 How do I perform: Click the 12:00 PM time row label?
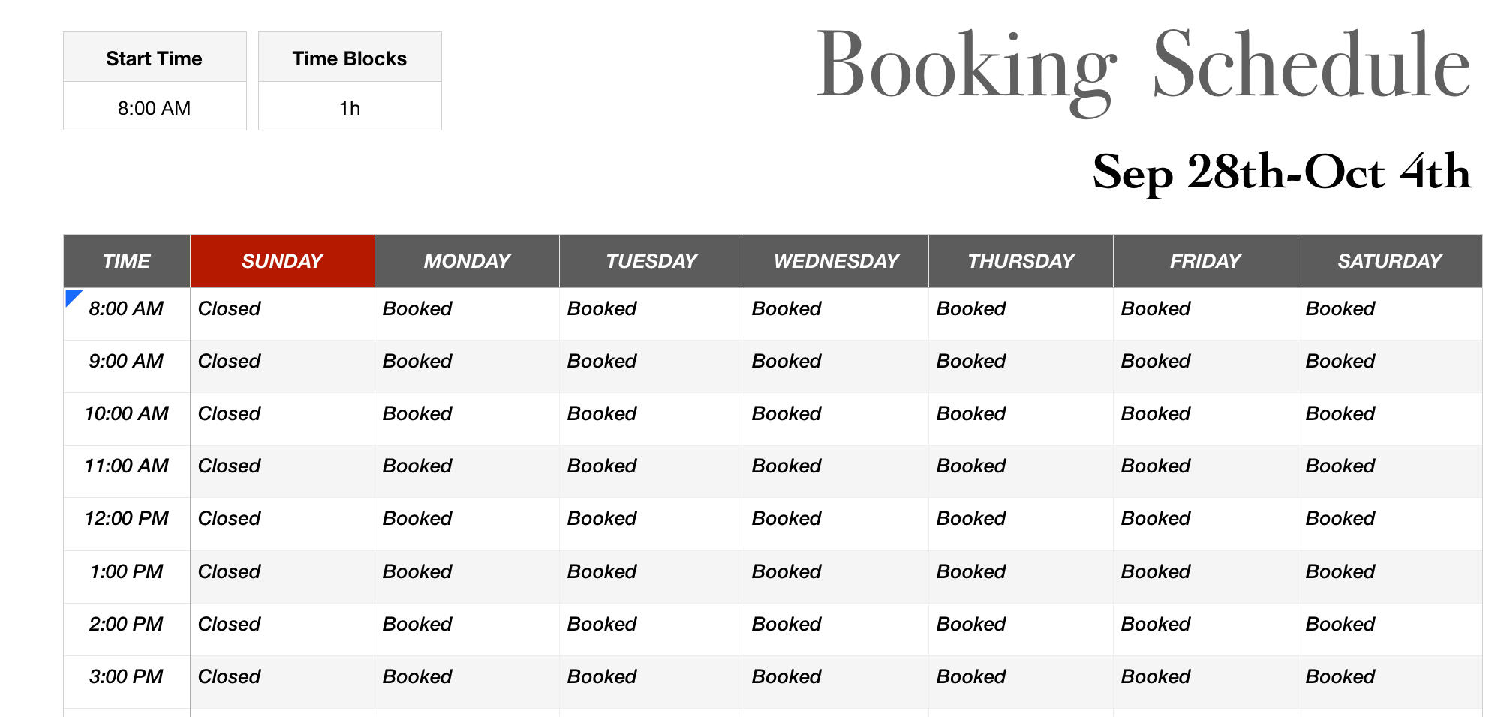tap(126, 518)
